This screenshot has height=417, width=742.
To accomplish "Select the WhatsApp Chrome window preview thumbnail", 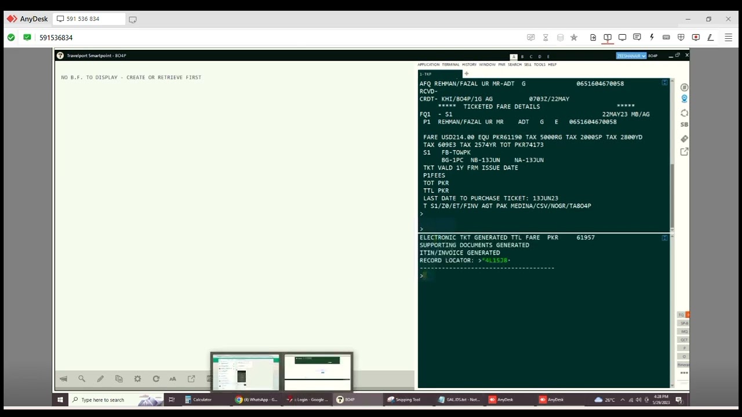I will pyautogui.click(x=246, y=372).
